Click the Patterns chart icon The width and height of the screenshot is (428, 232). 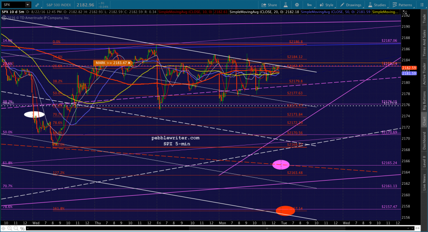pyautogui.click(x=395, y=5)
